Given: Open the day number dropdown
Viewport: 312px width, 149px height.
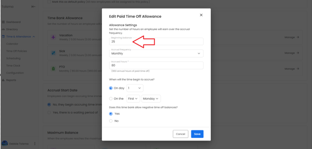Looking at the screenshot, I should pyautogui.click(x=135, y=88).
